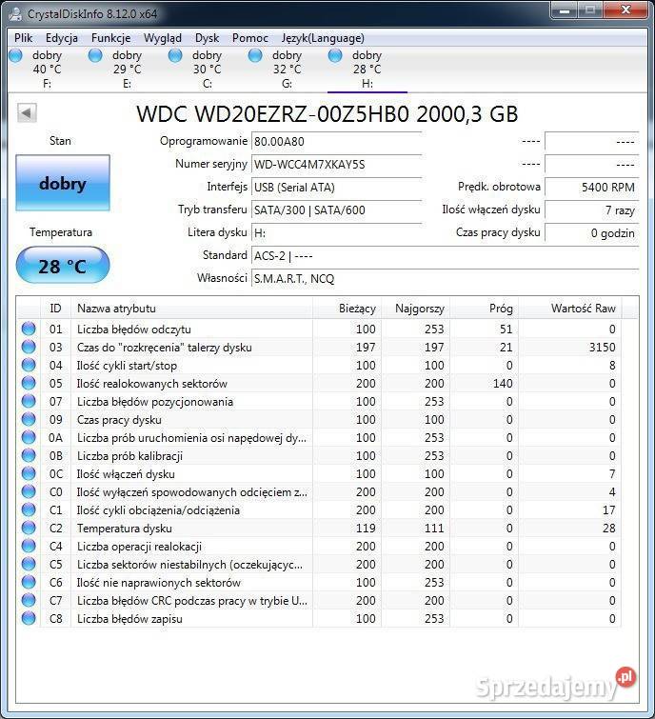Click the ID column header
The width and height of the screenshot is (655, 719).
click(x=55, y=309)
